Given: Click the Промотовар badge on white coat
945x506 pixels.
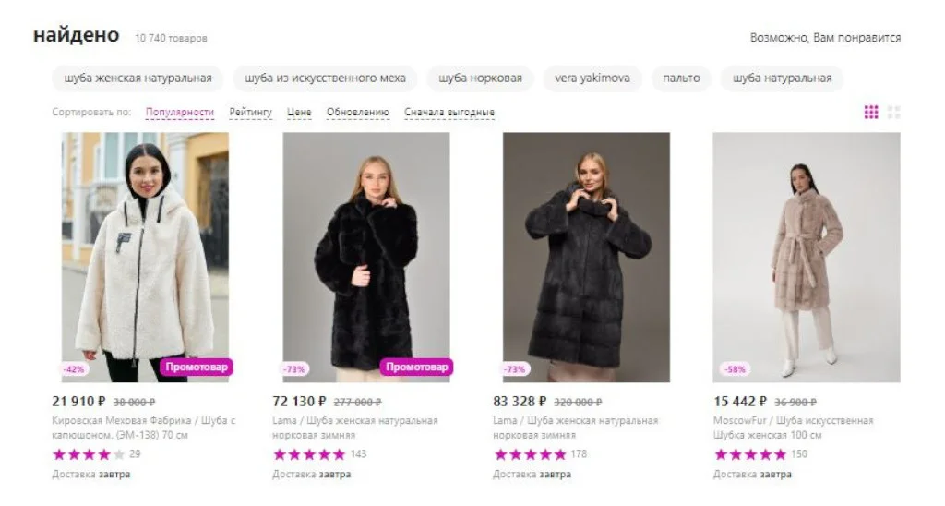Looking at the screenshot, I should click(x=196, y=367).
